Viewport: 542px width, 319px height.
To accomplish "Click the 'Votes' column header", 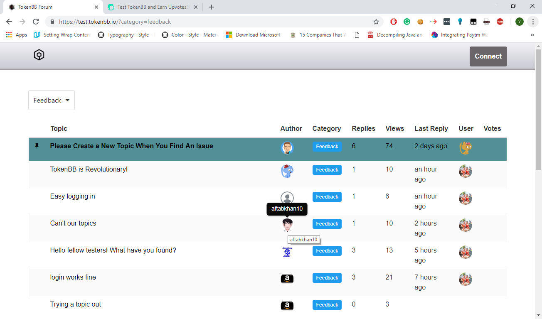I will pyautogui.click(x=492, y=128).
